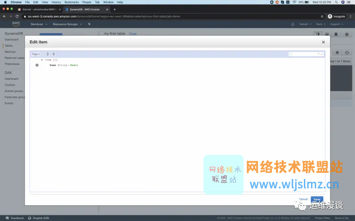The image size is (355, 221).
Task: Focus the search field in editor toolbar
Action: (303, 54)
